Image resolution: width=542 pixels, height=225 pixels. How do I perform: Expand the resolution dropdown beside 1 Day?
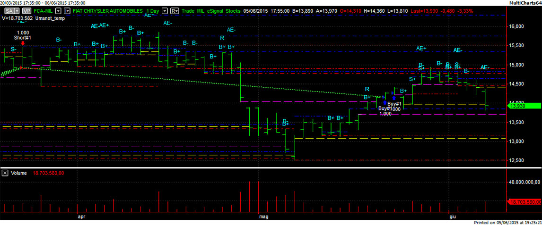click(164, 10)
